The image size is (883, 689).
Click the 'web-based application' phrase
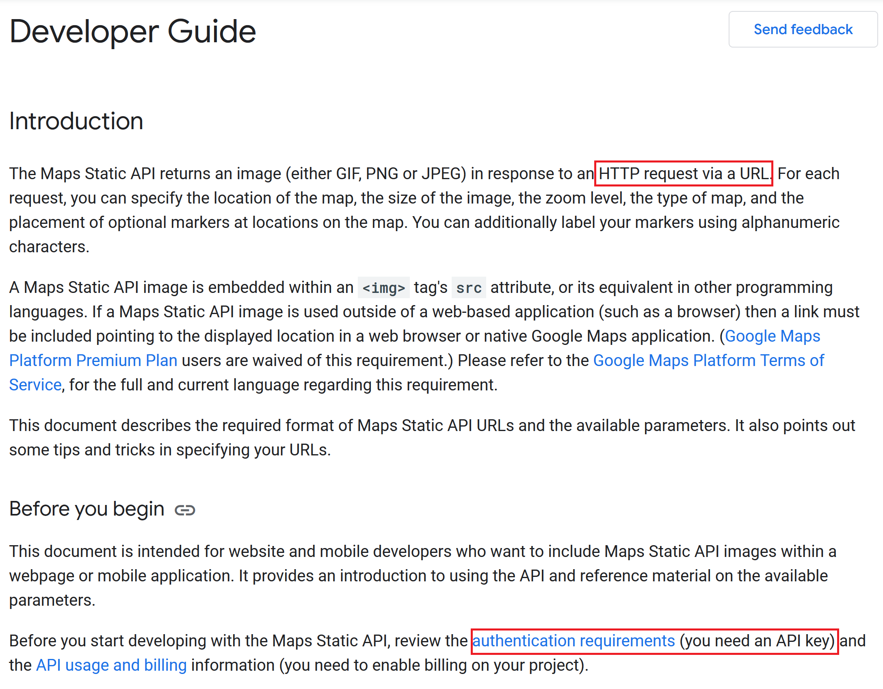point(513,312)
